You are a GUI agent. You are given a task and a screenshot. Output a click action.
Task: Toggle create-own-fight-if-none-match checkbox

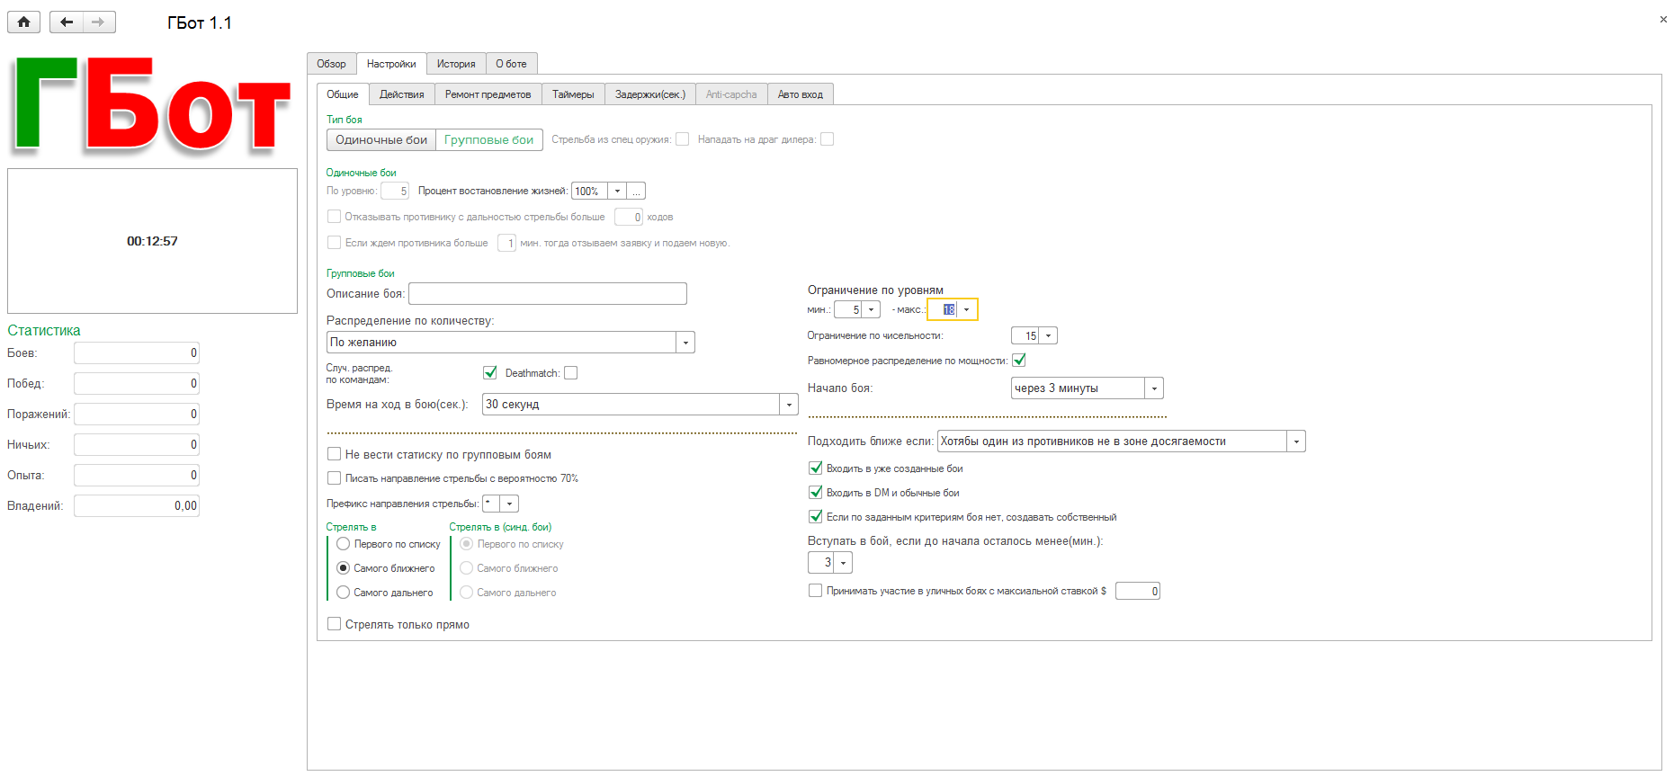coord(816,516)
